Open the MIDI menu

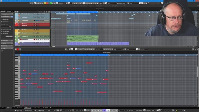pyautogui.click(x=17, y=1)
